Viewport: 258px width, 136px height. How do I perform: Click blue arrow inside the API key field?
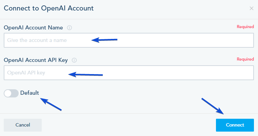click(x=85, y=74)
